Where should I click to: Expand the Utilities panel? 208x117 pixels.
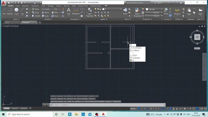coord(179,19)
